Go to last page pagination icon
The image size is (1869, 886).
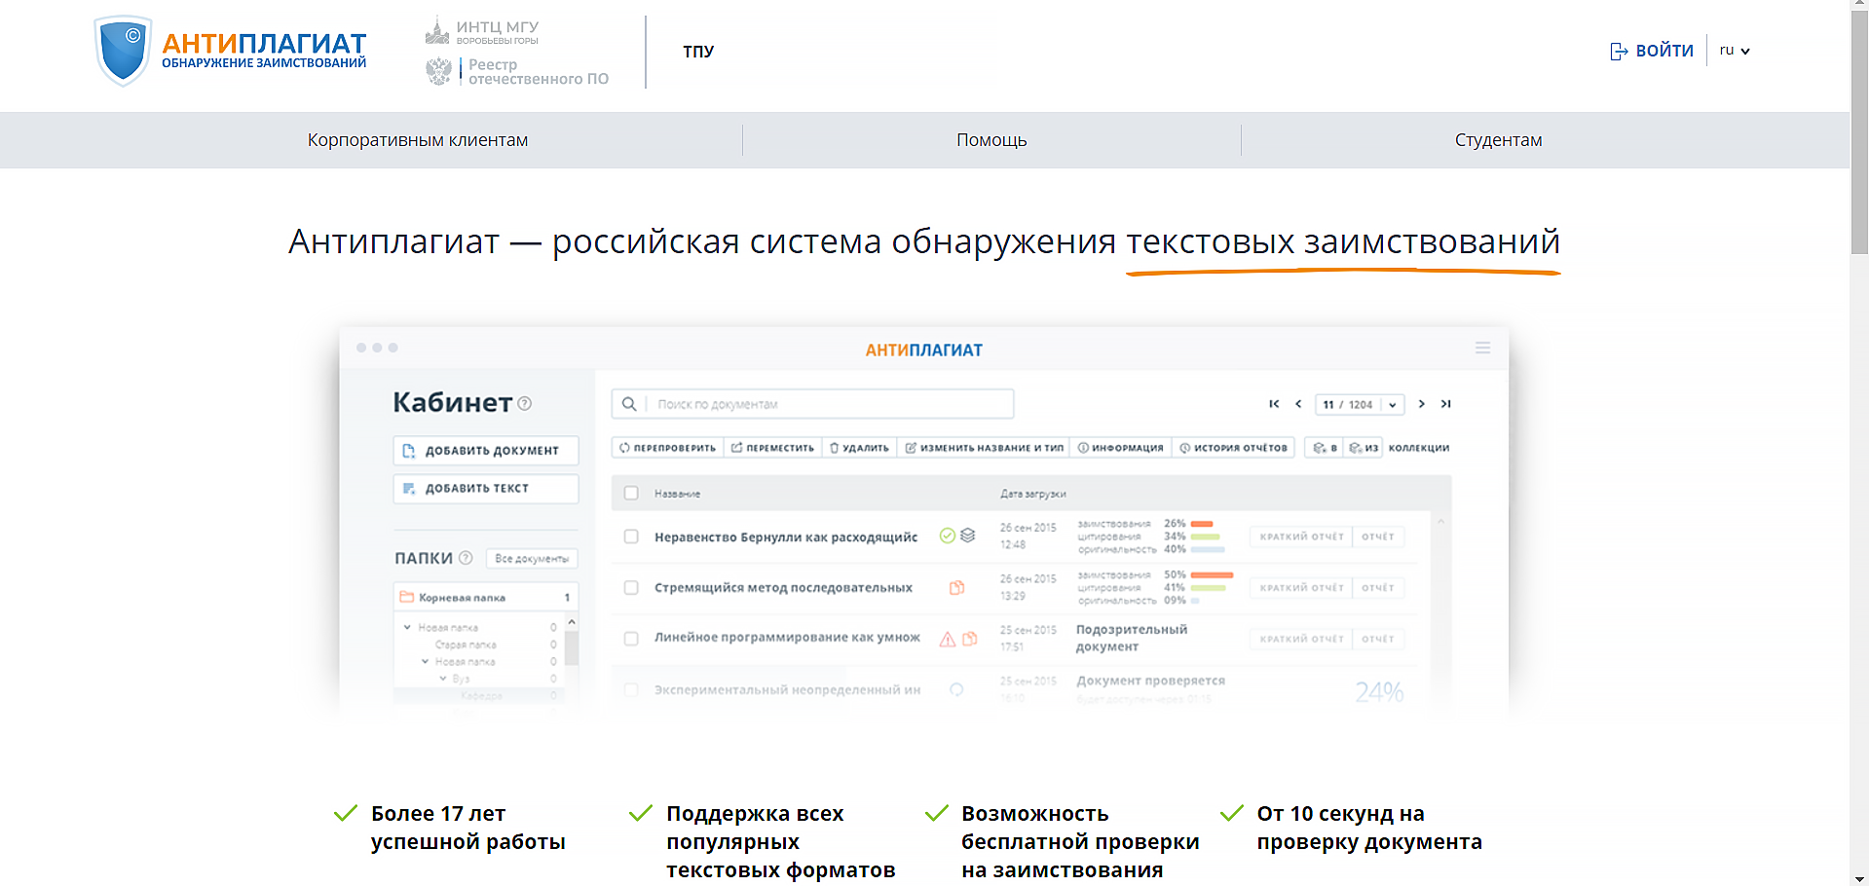[1446, 404]
